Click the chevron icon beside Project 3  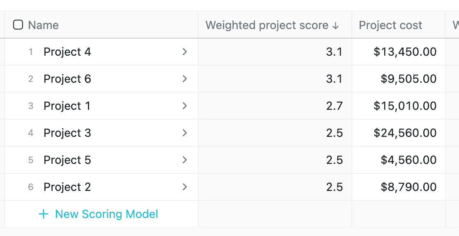(184, 133)
